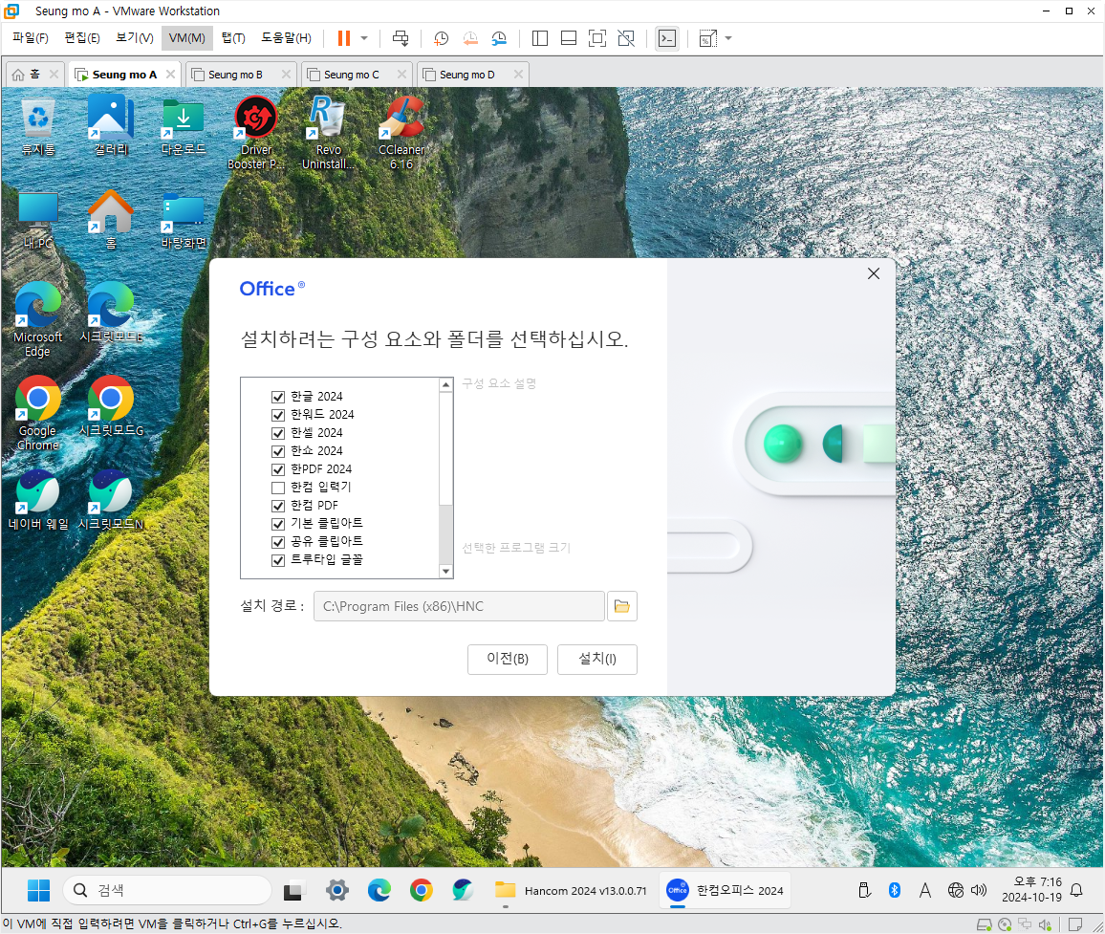Take a snapshot with the clock-plus icon
This screenshot has width=1105, height=934.
pos(442,38)
